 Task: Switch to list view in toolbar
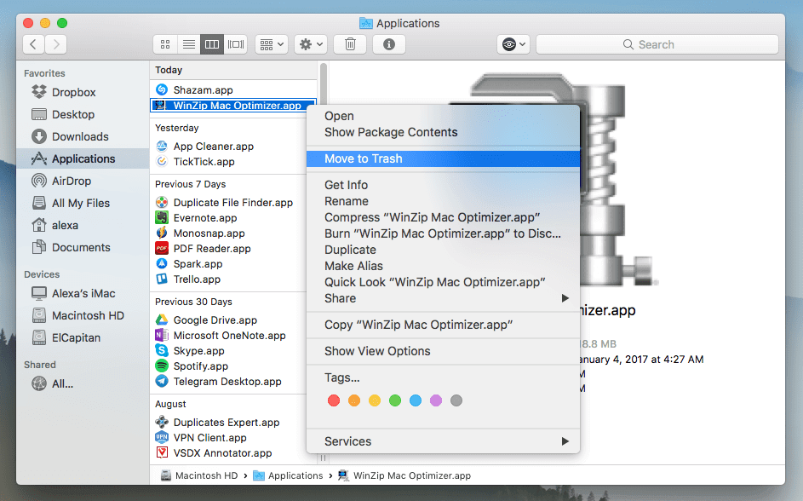pos(189,44)
